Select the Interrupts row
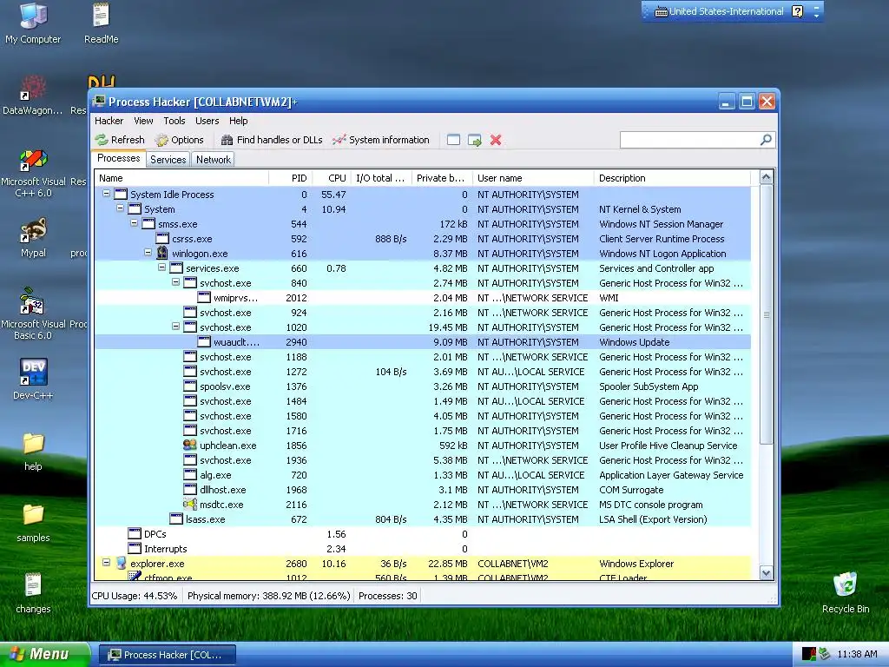This screenshot has height=667, width=889. coord(423,549)
